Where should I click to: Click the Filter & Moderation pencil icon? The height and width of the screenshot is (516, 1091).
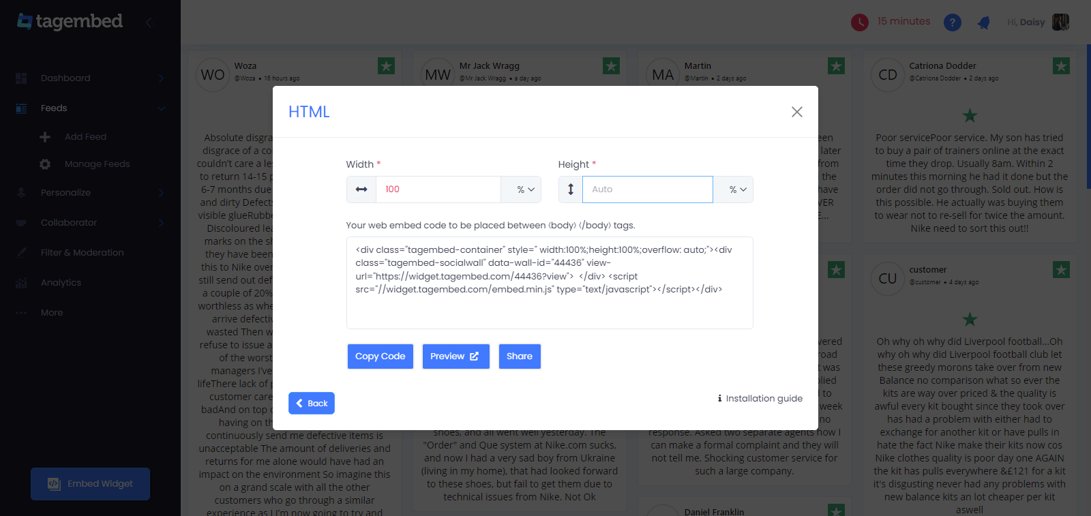coord(22,253)
